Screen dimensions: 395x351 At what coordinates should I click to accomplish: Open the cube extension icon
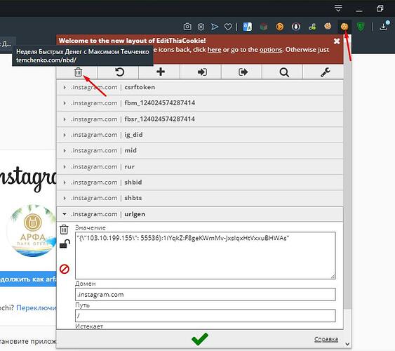coord(264,27)
